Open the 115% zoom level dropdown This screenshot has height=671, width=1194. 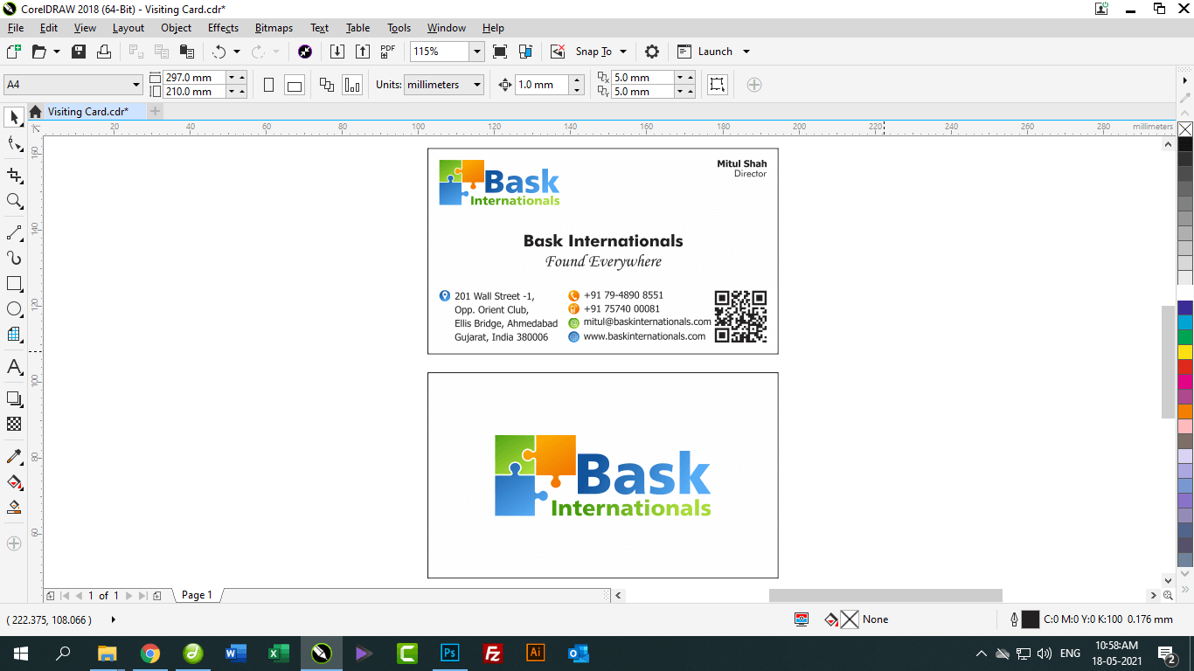[x=477, y=52]
